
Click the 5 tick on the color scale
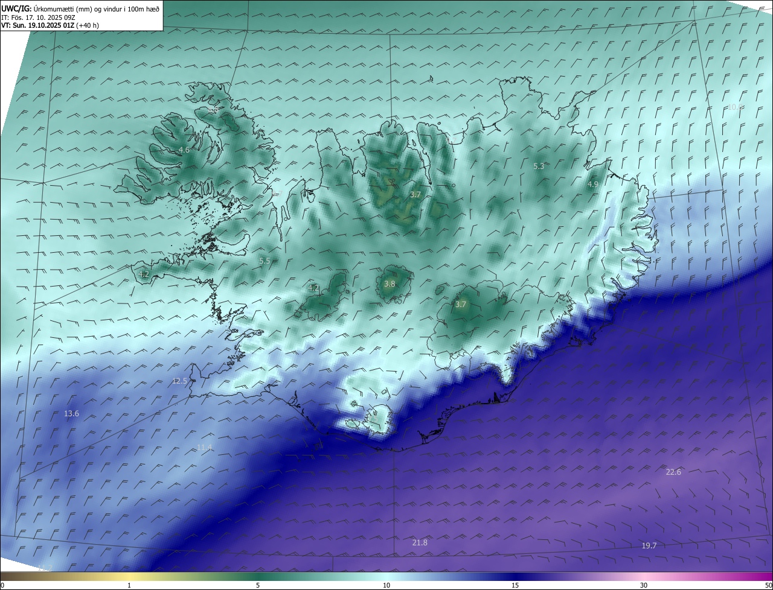pos(258,585)
